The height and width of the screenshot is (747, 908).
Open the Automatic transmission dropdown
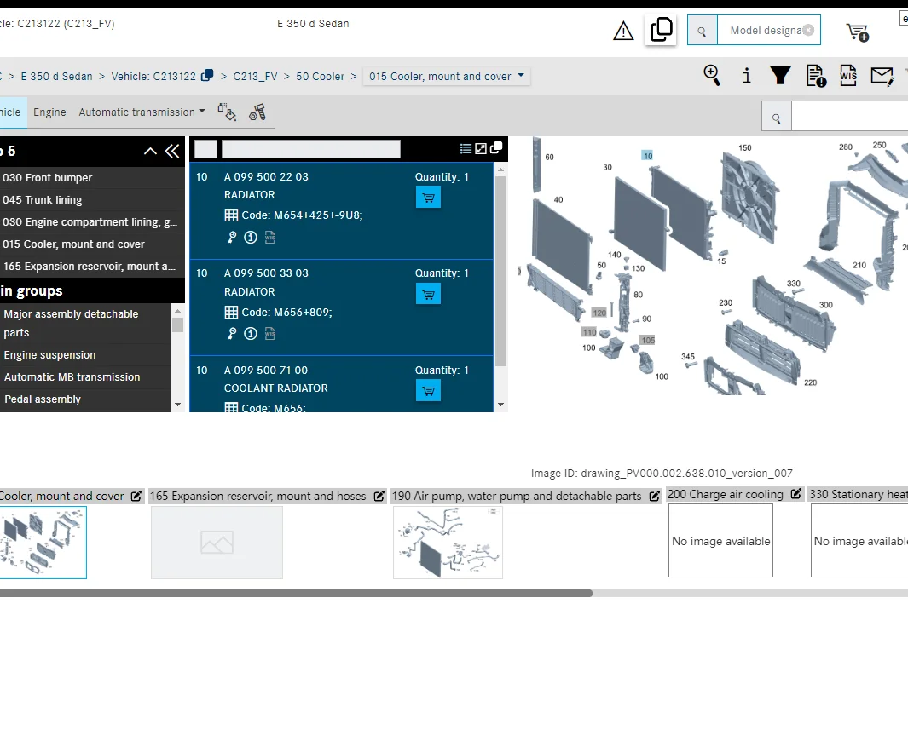click(x=142, y=112)
